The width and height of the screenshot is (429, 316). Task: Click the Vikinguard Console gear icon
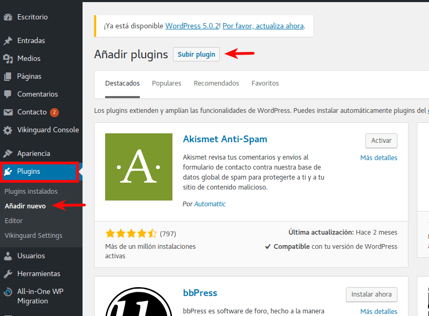pyautogui.click(x=8, y=130)
